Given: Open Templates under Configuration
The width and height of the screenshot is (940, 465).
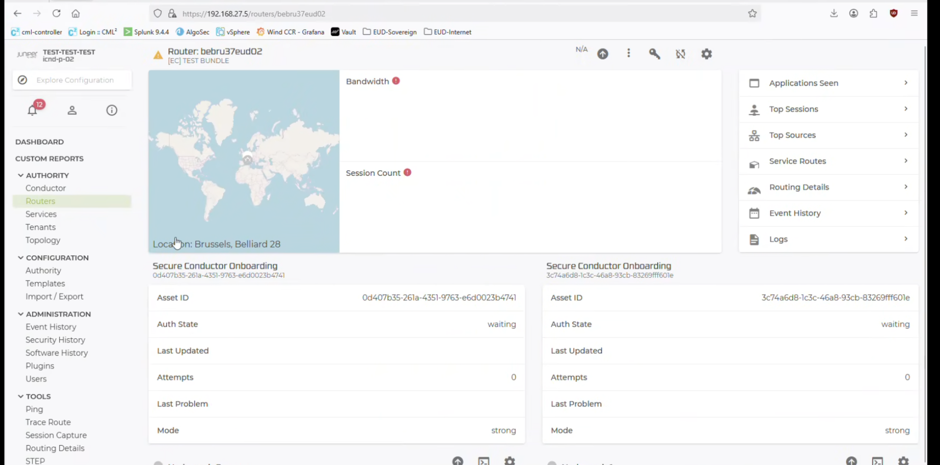Looking at the screenshot, I should 45,283.
